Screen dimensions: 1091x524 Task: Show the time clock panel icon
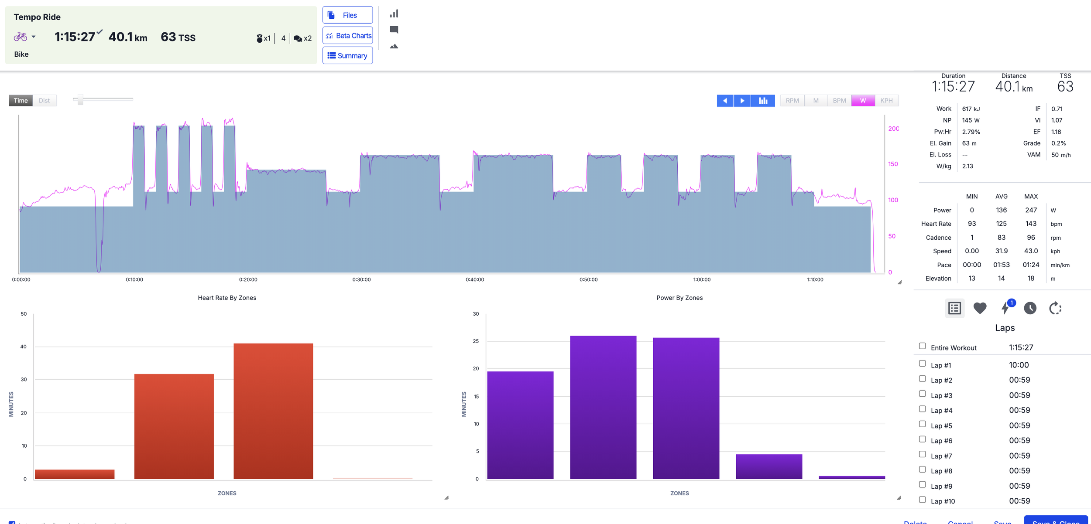coord(1030,308)
